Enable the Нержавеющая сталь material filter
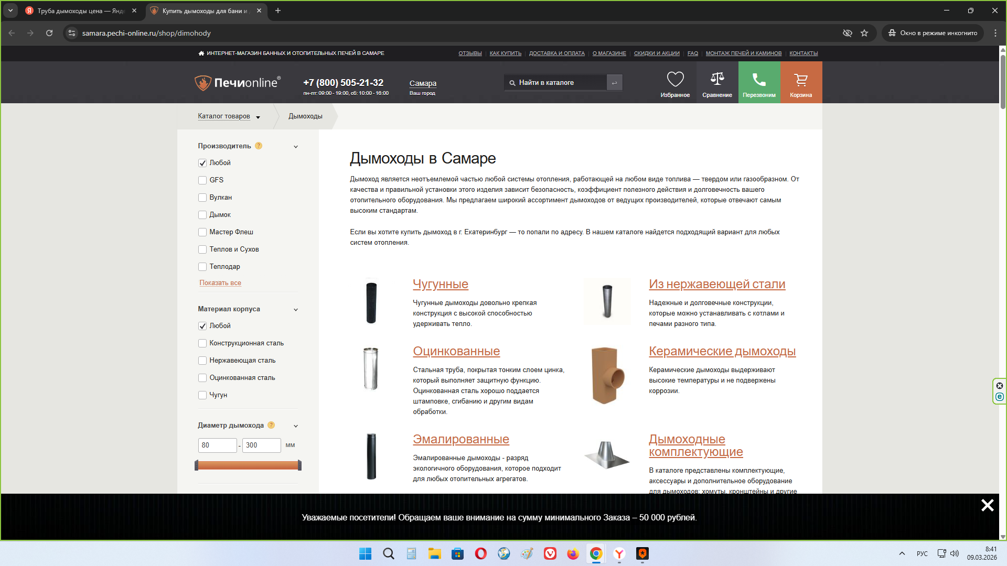This screenshot has height=566, width=1007. tap(202, 361)
